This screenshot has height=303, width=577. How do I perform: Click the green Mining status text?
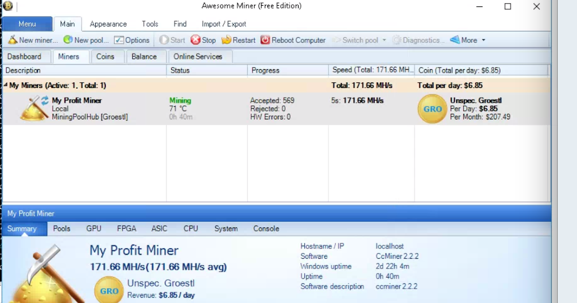(180, 101)
